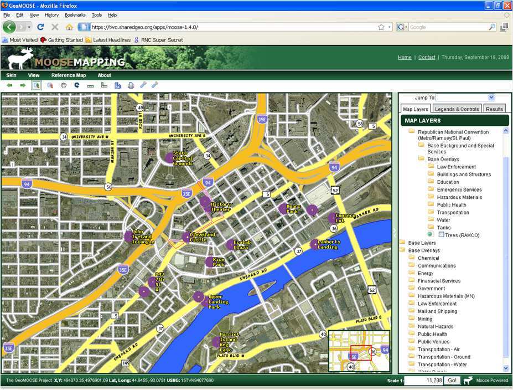Select the Measure distance ruler tool
The height and width of the screenshot is (390, 513).
(91, 86)
